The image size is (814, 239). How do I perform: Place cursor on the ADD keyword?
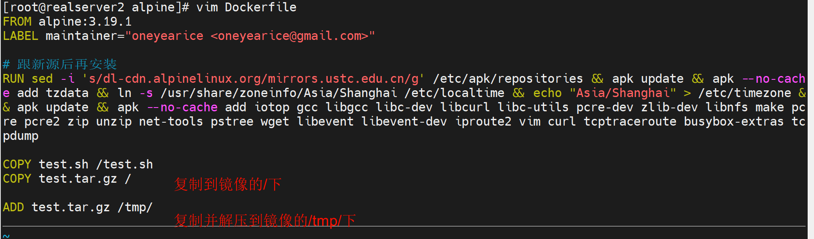pyautogui.click(x=13, y=207)
